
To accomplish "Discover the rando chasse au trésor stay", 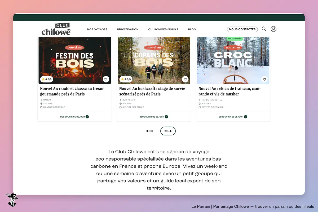I will point(74,117).
